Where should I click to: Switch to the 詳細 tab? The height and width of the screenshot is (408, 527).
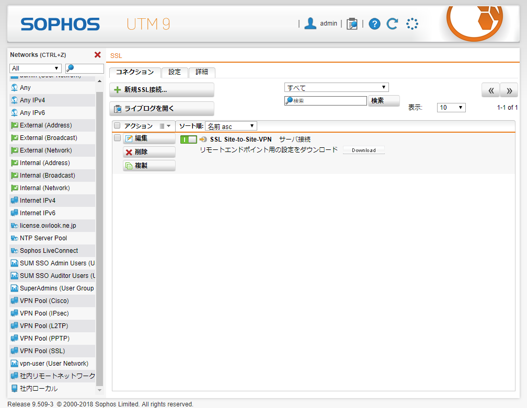tap(202, 72)
